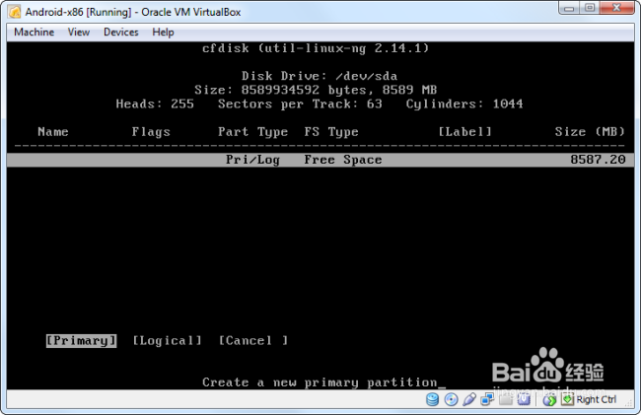Screen dimensions: 641x415
Task: Click the Sectors per Track: 63 text
Action: [x=300, y=104]
